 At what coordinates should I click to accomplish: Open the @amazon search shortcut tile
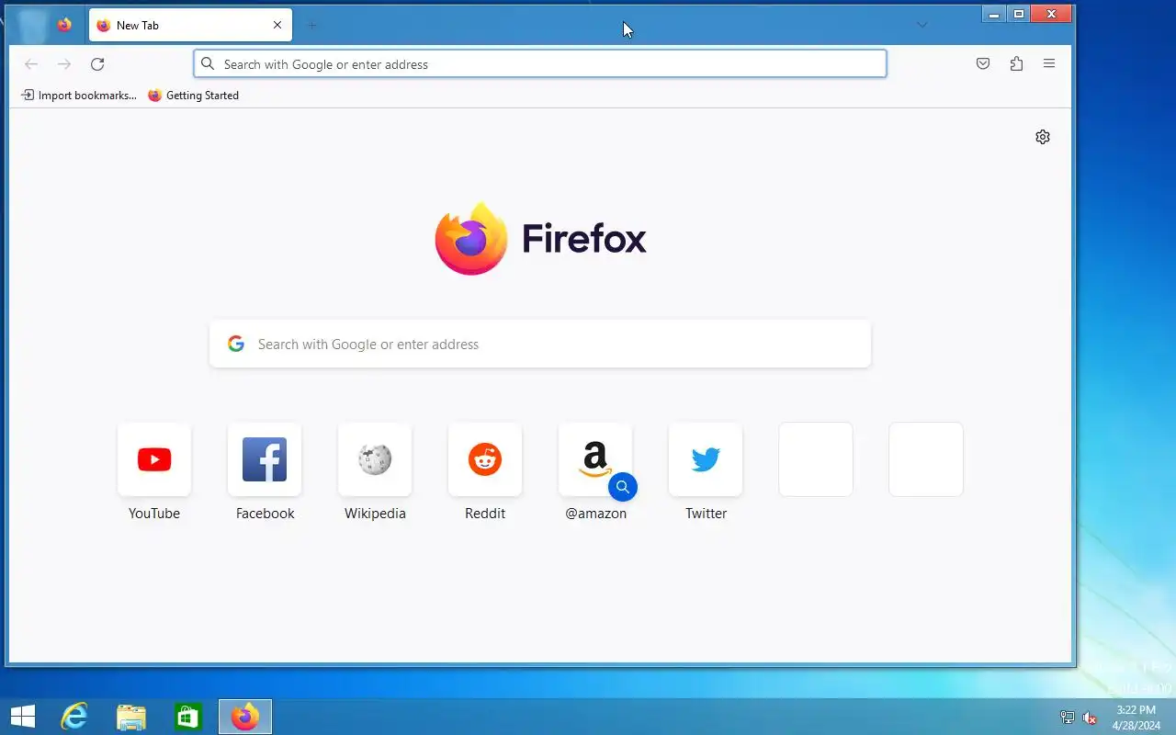pyautogui.click(x=595, y=459)
